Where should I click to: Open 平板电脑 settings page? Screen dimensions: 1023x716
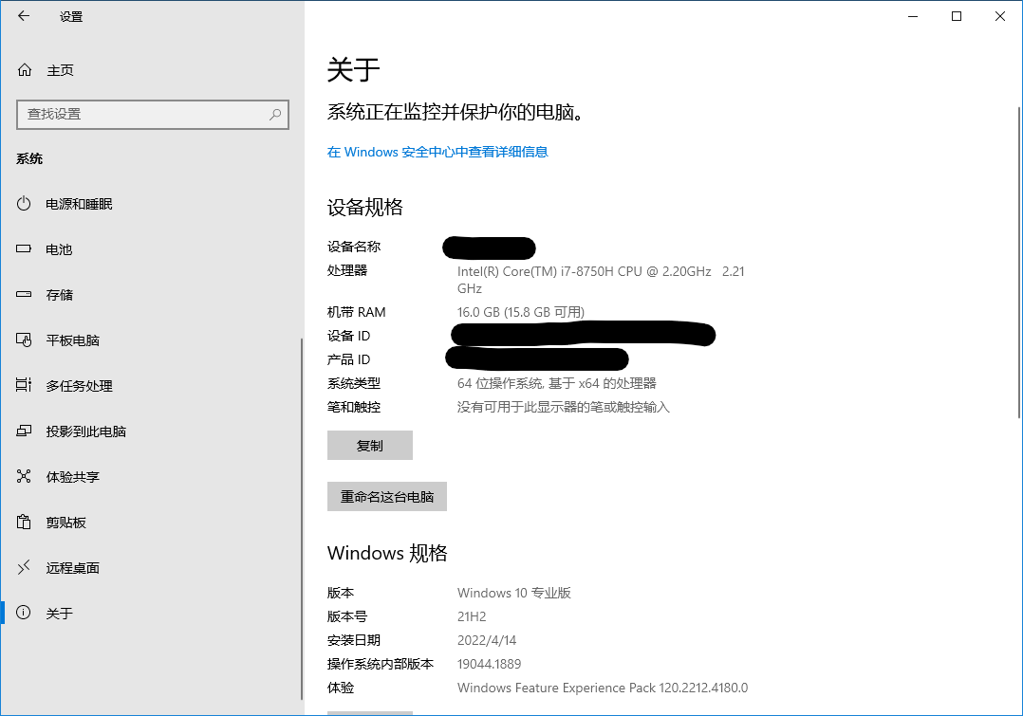152,340
